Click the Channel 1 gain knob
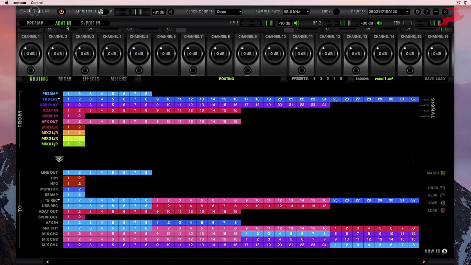 31,53
